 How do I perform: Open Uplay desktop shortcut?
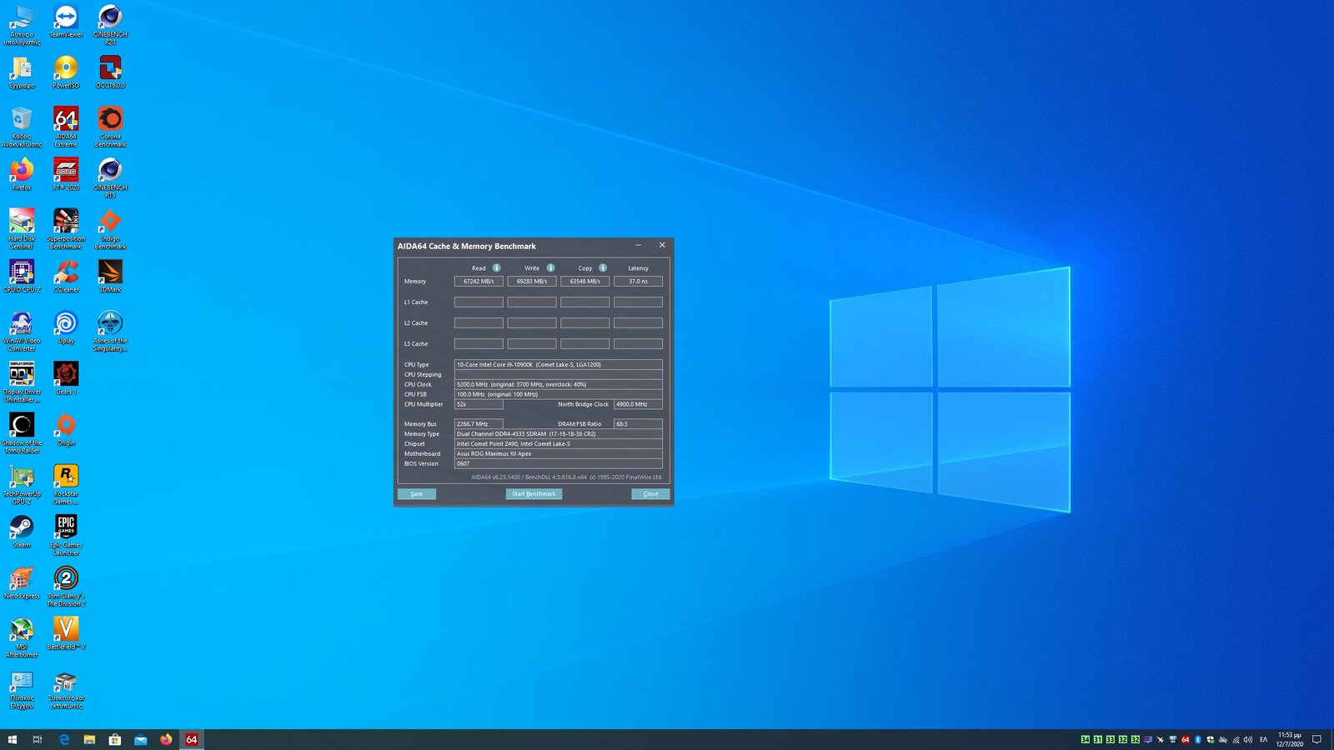tap(66, 327)
